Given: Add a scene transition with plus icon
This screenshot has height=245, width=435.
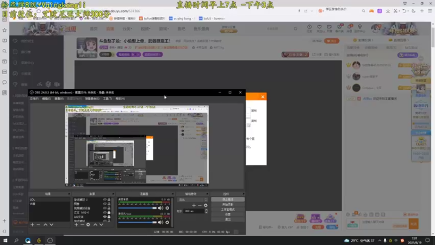Looking at the screenshot, I should click(194, 205).
